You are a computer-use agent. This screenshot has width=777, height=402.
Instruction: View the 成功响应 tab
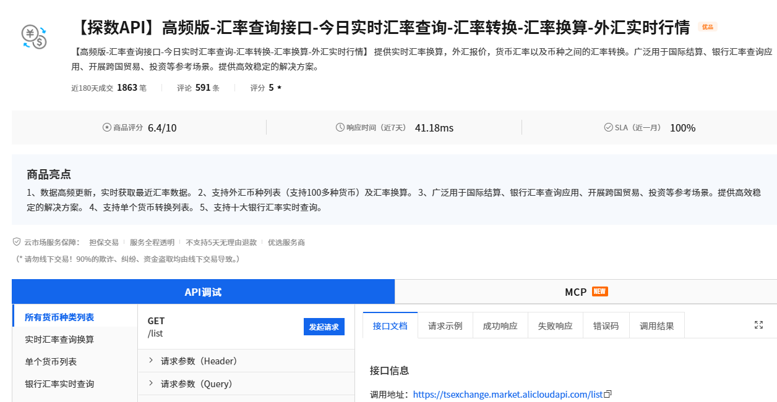pyautogui.click(x=500, y=325)
